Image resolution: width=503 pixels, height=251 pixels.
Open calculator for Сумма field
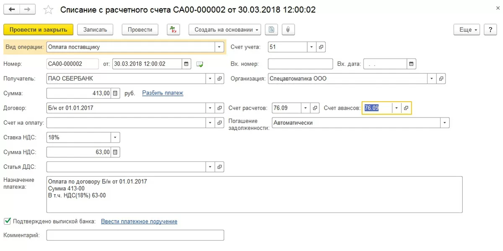[116, 93]
